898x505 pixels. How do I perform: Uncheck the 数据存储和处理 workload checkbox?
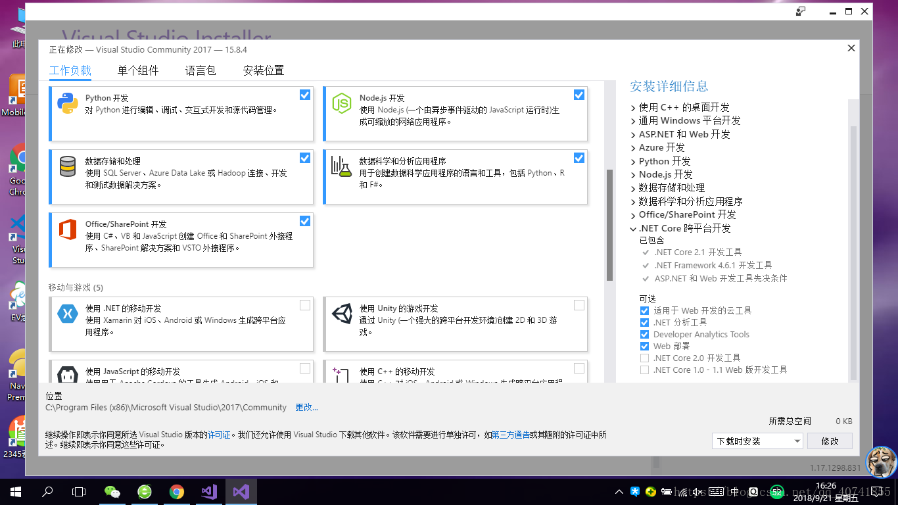tap(305, 158)
